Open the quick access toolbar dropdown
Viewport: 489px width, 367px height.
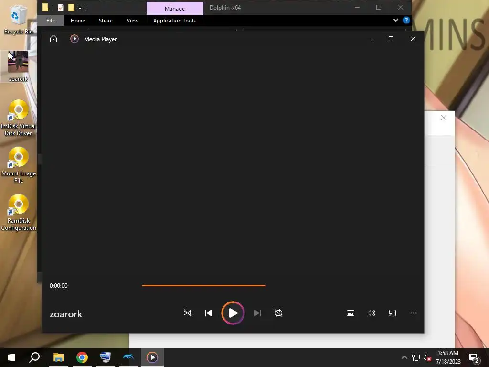(80, 8)
